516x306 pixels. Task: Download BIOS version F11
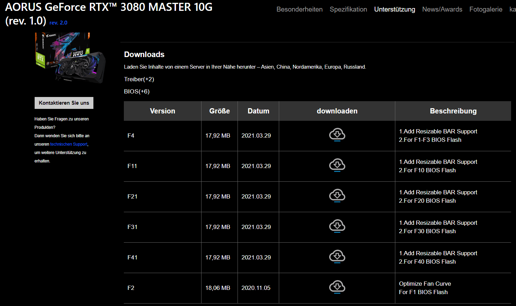tap(337, 166)
